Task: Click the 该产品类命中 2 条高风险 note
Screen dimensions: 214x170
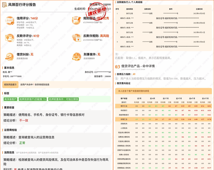Action: coord(26,153)
